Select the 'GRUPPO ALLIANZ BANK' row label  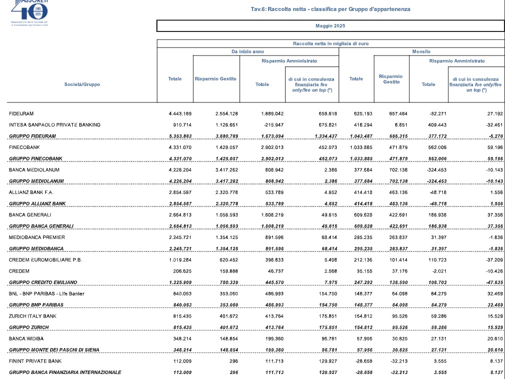(38, 204)
